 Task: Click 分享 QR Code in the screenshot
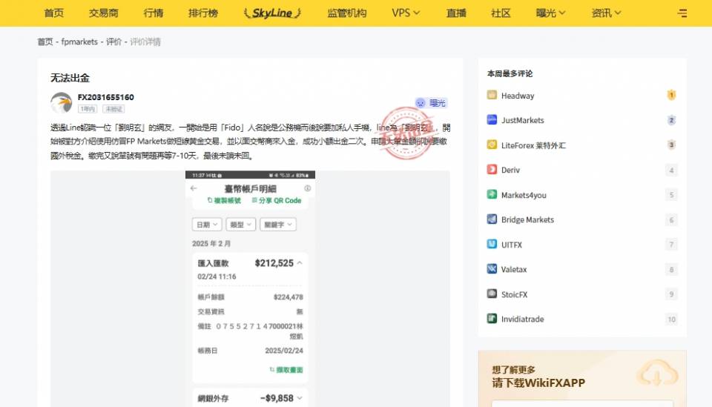(277, 201)
